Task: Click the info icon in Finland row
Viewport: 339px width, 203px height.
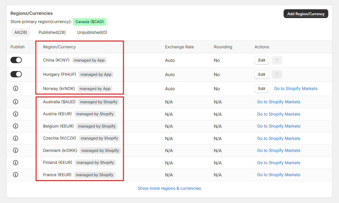Action: pyautogui.click(x=16, y=163)
